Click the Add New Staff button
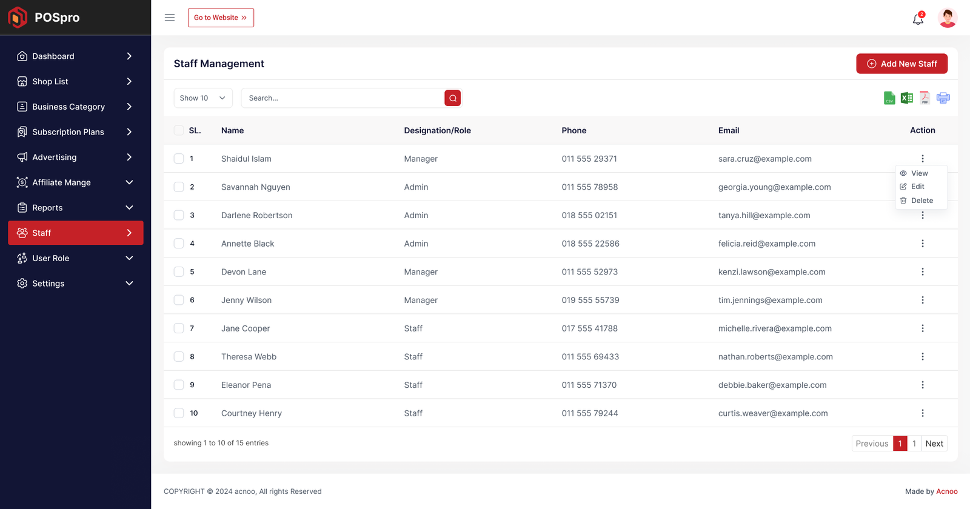The width and height of the screenshot is (970, 509). click(901, 64)
